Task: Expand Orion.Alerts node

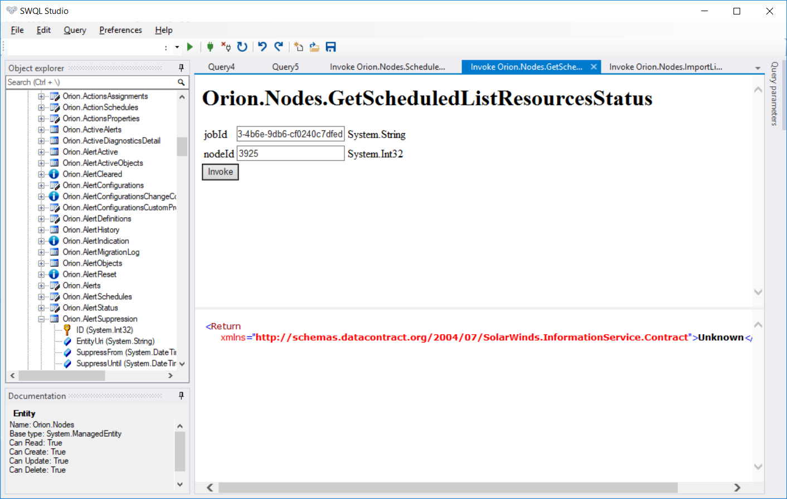Action: (x=41, y=286)
